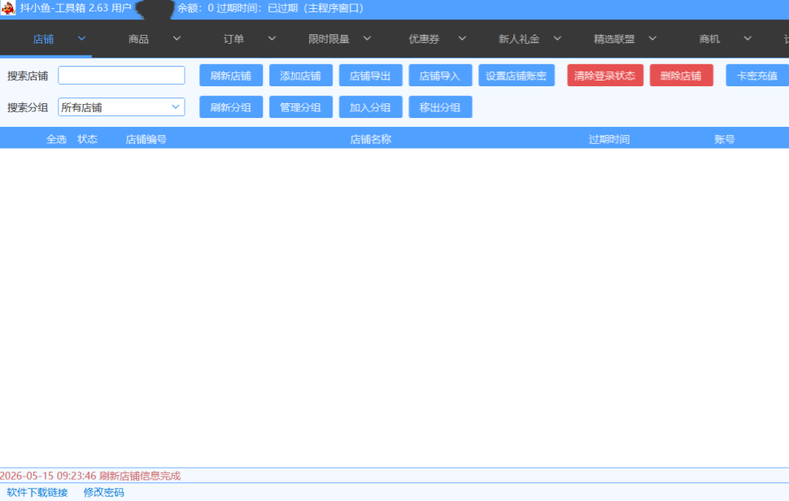Switch to the 订单 tab
The width and height of the screenshot is (789, 501).
pos(233,39)
